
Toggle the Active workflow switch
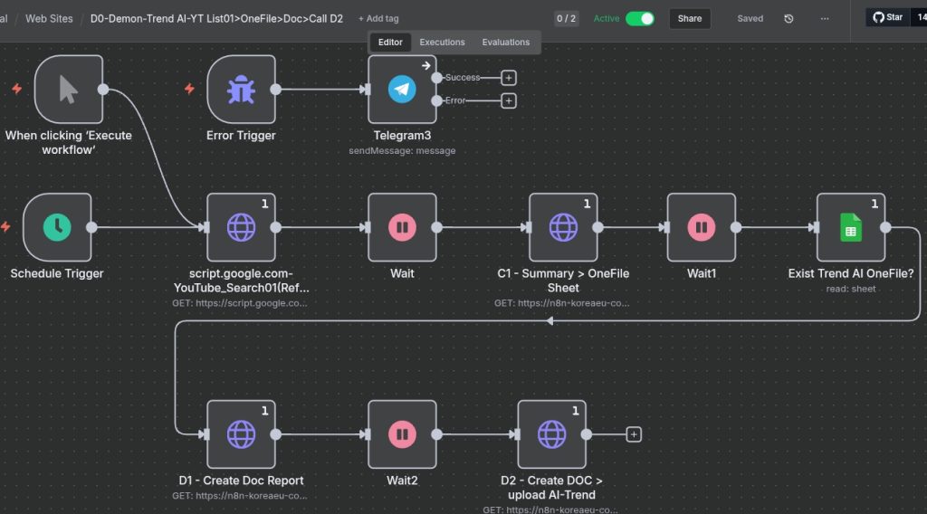click(639, 18)
